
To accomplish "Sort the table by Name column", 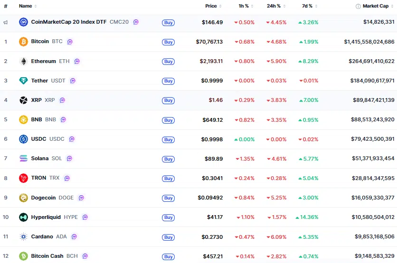I will [x=28, y=6].
